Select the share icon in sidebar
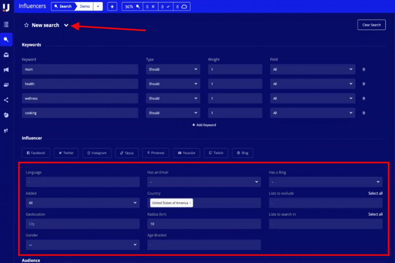 click(6, 100)
